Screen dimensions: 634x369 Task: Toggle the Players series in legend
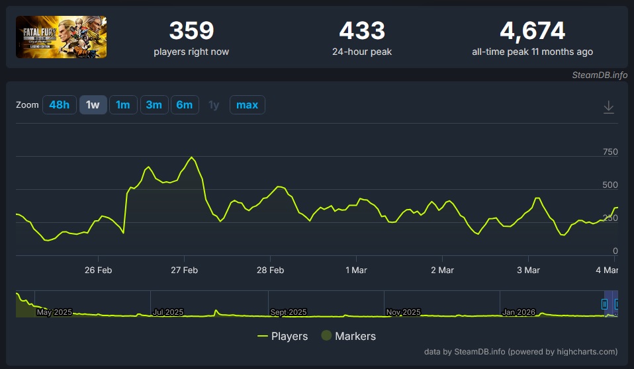point(283,336)
